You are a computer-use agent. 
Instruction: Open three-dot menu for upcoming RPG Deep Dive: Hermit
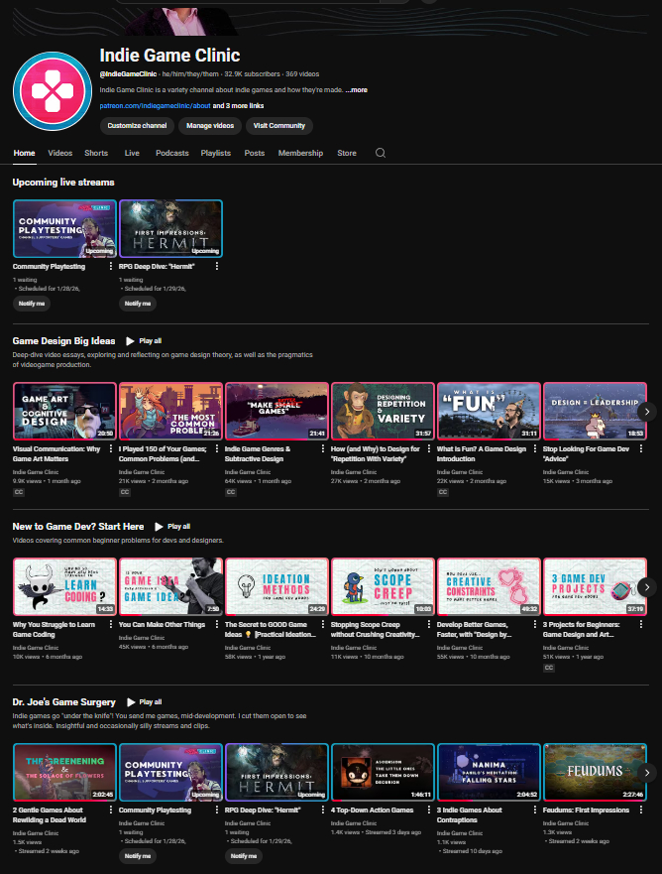pyautogui.click(x=217, y=266)
